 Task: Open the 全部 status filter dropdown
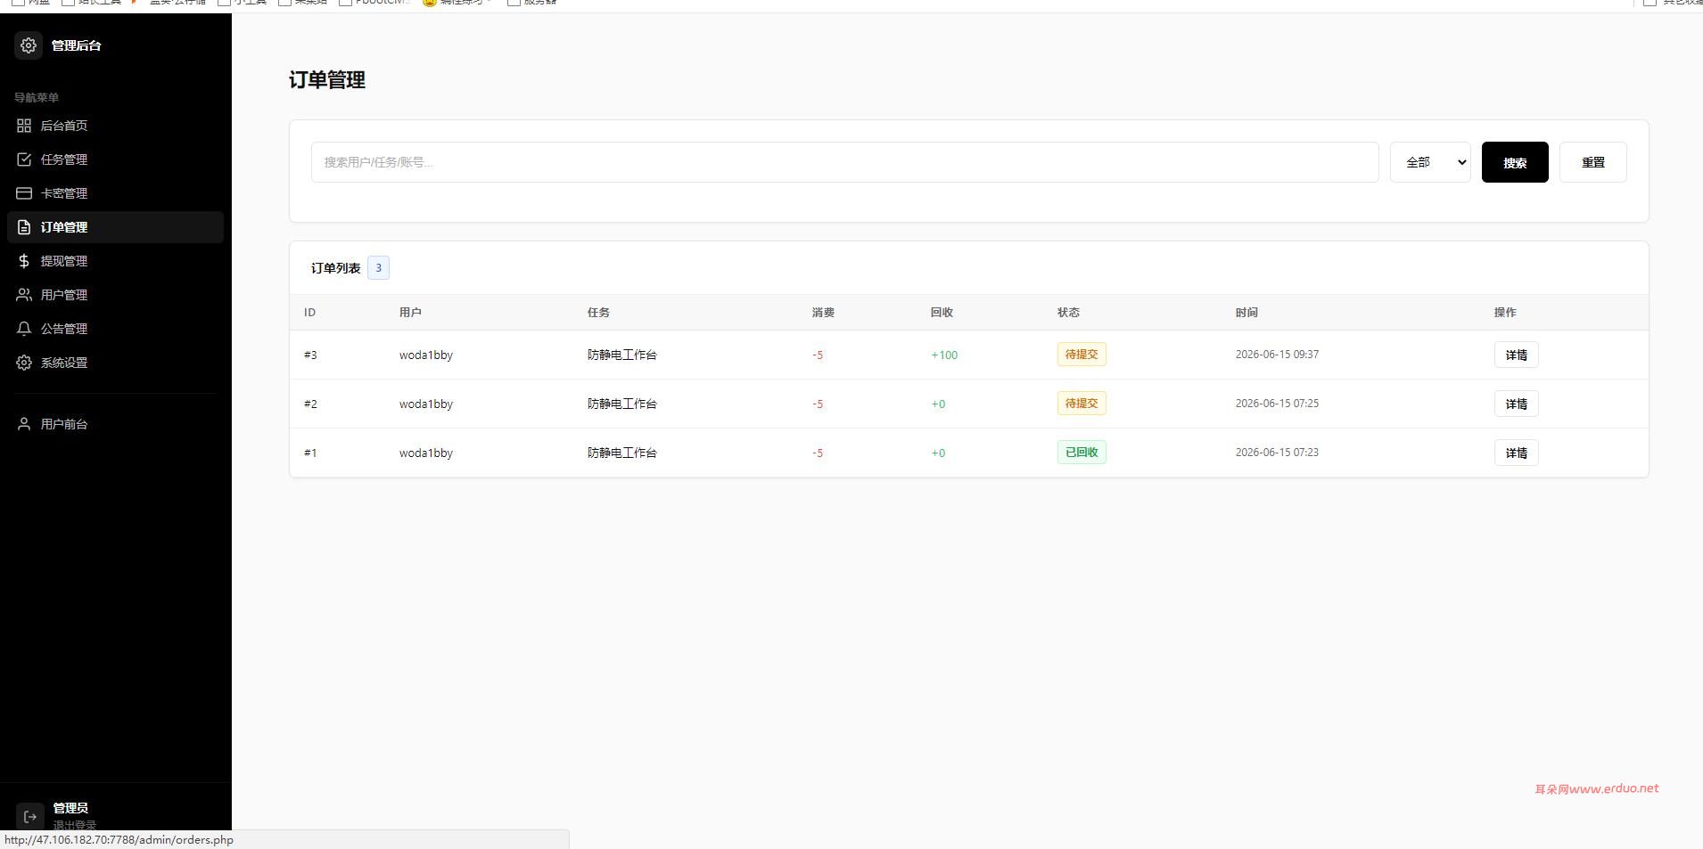pyautogui.click(x=1430, y=162)
